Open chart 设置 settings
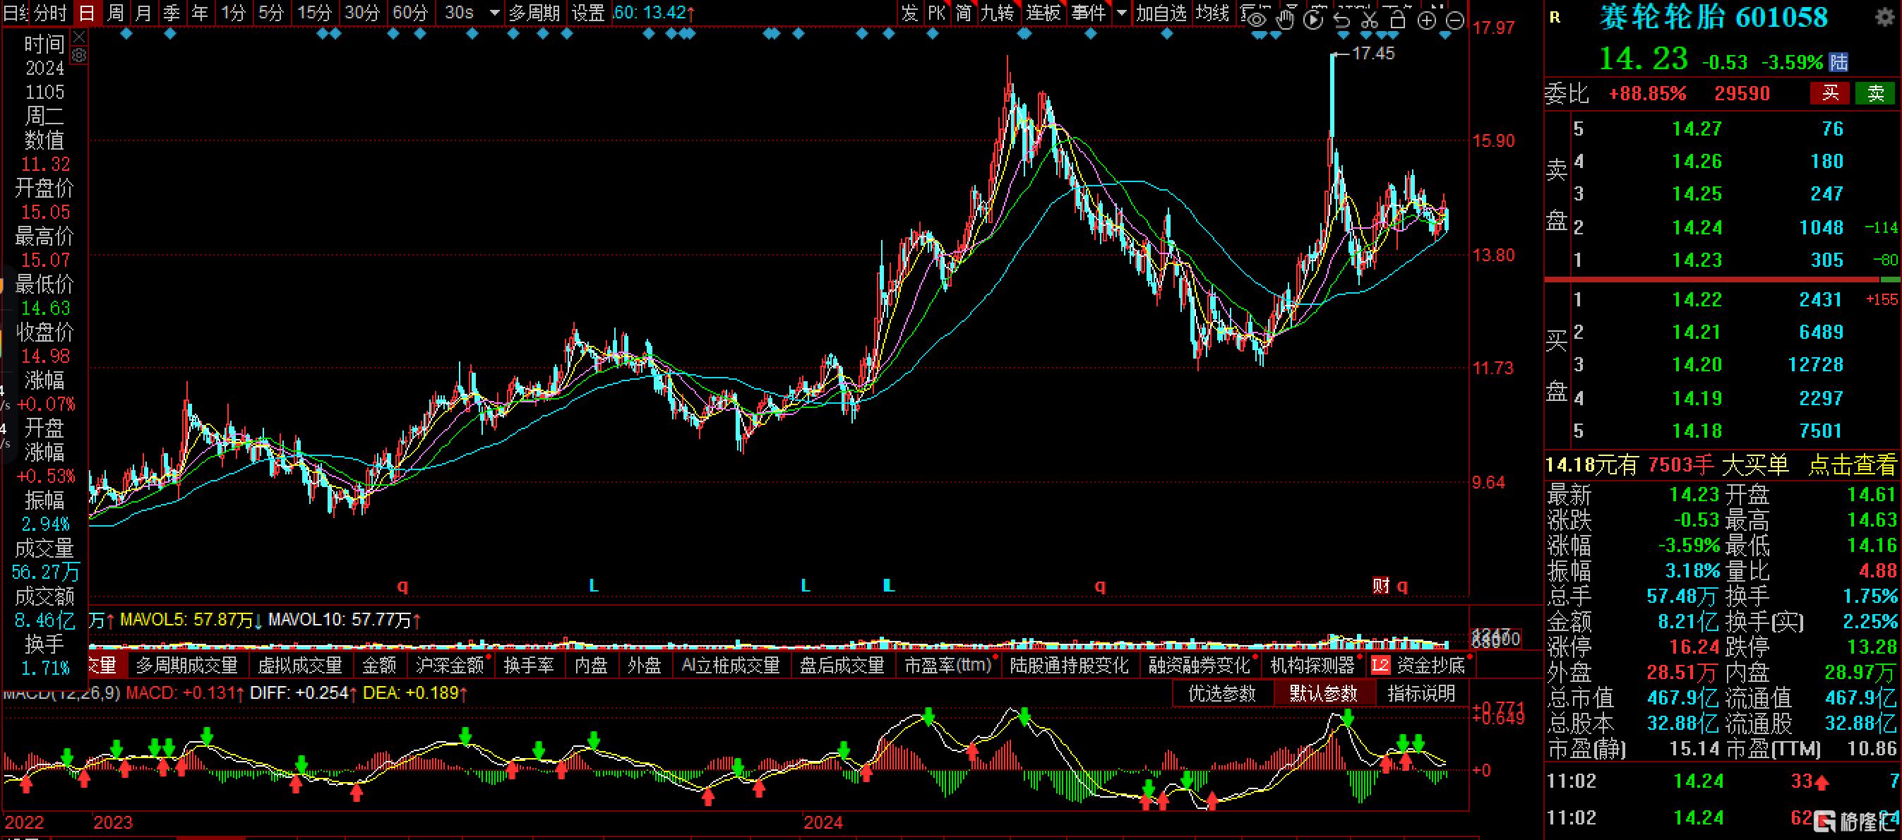1902x840 pixels. [x=589, y=13]
